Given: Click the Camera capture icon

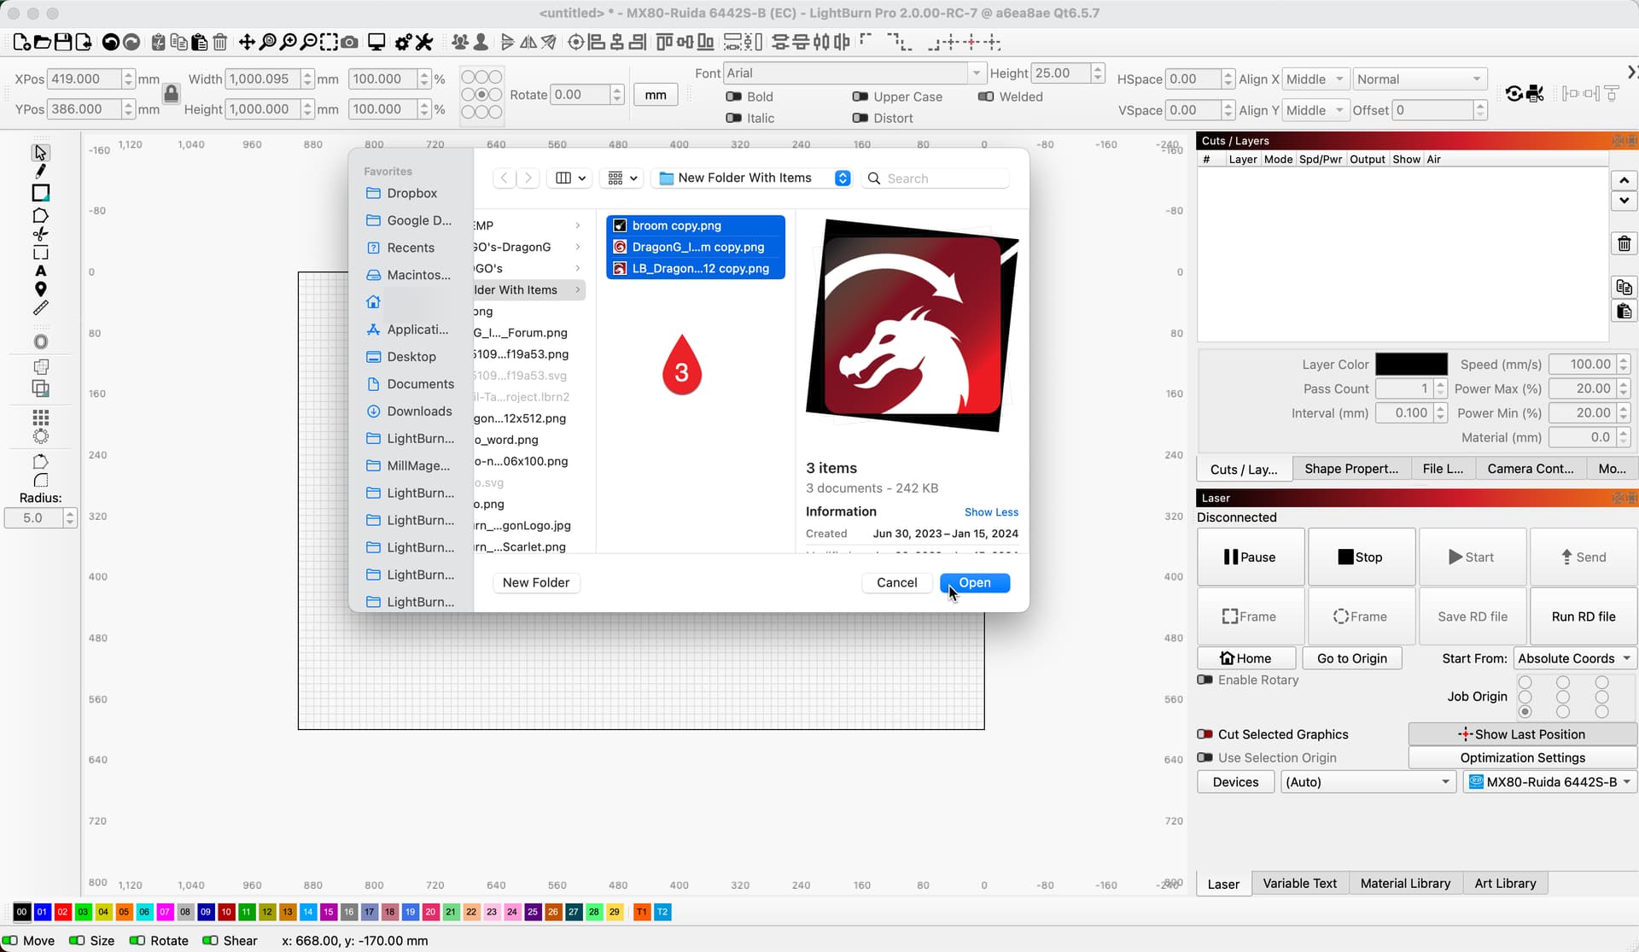Looking at the screenshot, I should click(x=350, y=42).
